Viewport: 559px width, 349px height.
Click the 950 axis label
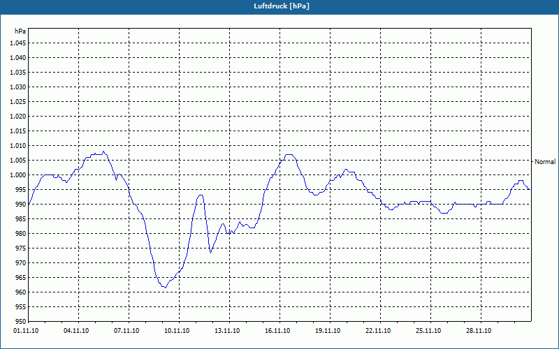[x=22, y=322]
